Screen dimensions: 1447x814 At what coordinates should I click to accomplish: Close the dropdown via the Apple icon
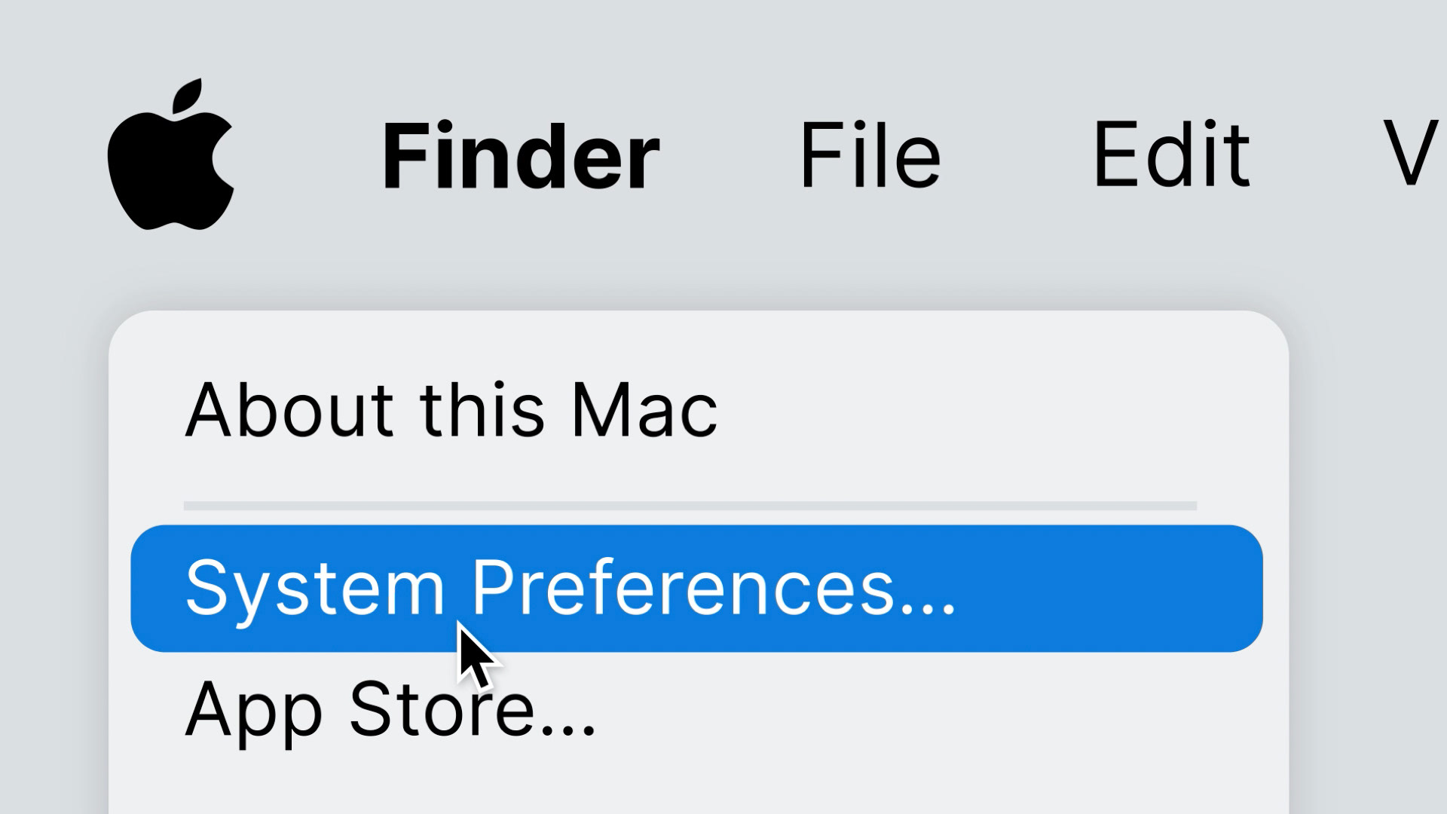(171, 154)
